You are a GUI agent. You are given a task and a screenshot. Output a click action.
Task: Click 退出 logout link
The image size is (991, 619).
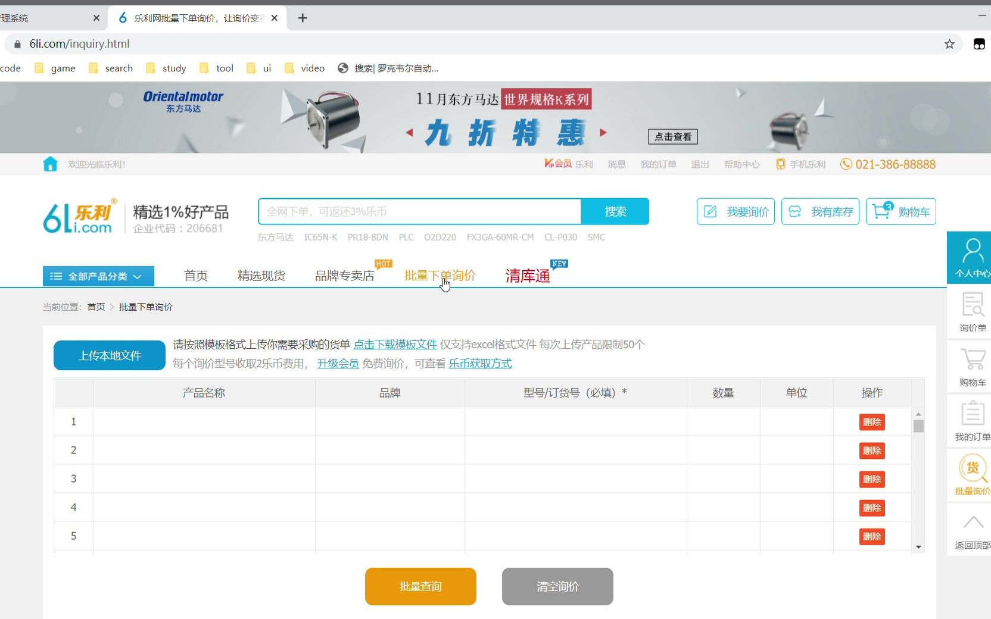tap(700, 164)
